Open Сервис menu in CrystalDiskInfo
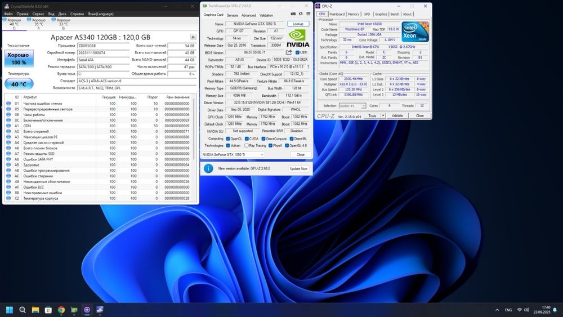The image size is (563, 317). coord(38,14)
